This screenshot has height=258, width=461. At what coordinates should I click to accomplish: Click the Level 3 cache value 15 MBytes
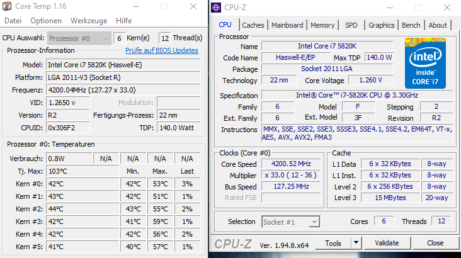(390, 198)
